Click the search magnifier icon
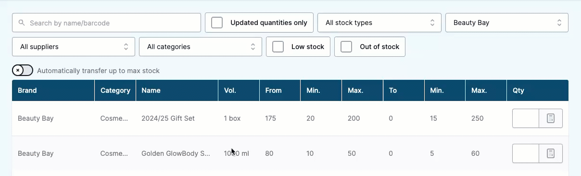Screen dimensions: 581x176 pos(22,23)
